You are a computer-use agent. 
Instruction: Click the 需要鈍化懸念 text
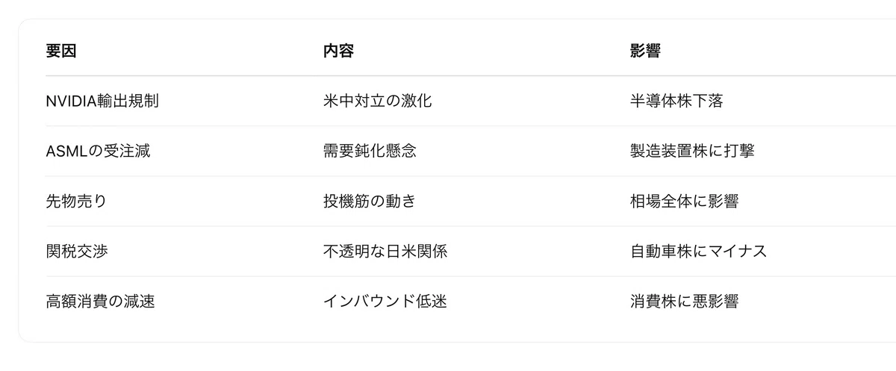coord(370,151)
